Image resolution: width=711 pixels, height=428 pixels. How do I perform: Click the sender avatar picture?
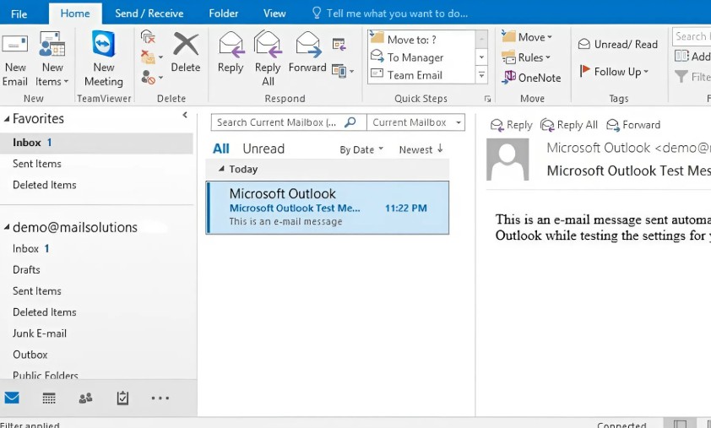pos(507,160)
